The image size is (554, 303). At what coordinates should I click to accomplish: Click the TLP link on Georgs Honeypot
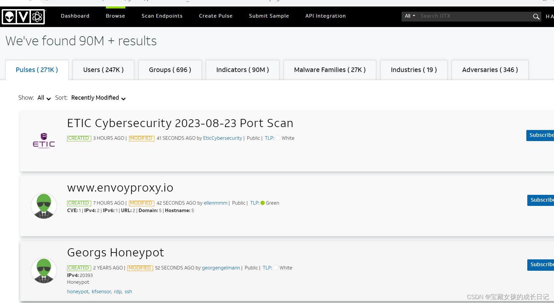pyautogui.click(x=267, y=268)
